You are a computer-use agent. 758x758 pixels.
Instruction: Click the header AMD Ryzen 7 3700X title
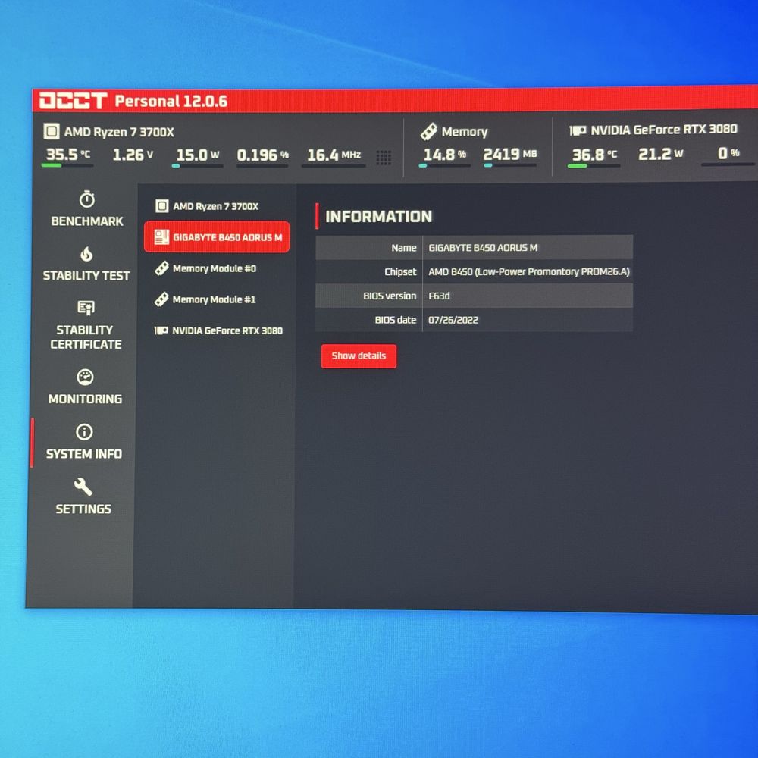tap(119, 132)
